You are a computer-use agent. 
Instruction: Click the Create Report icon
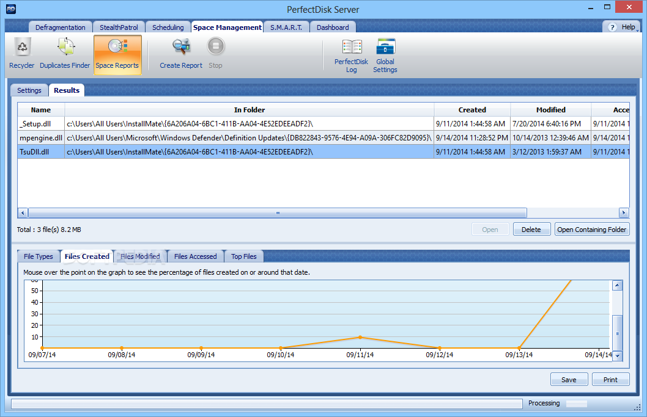[x=181, y=46]
